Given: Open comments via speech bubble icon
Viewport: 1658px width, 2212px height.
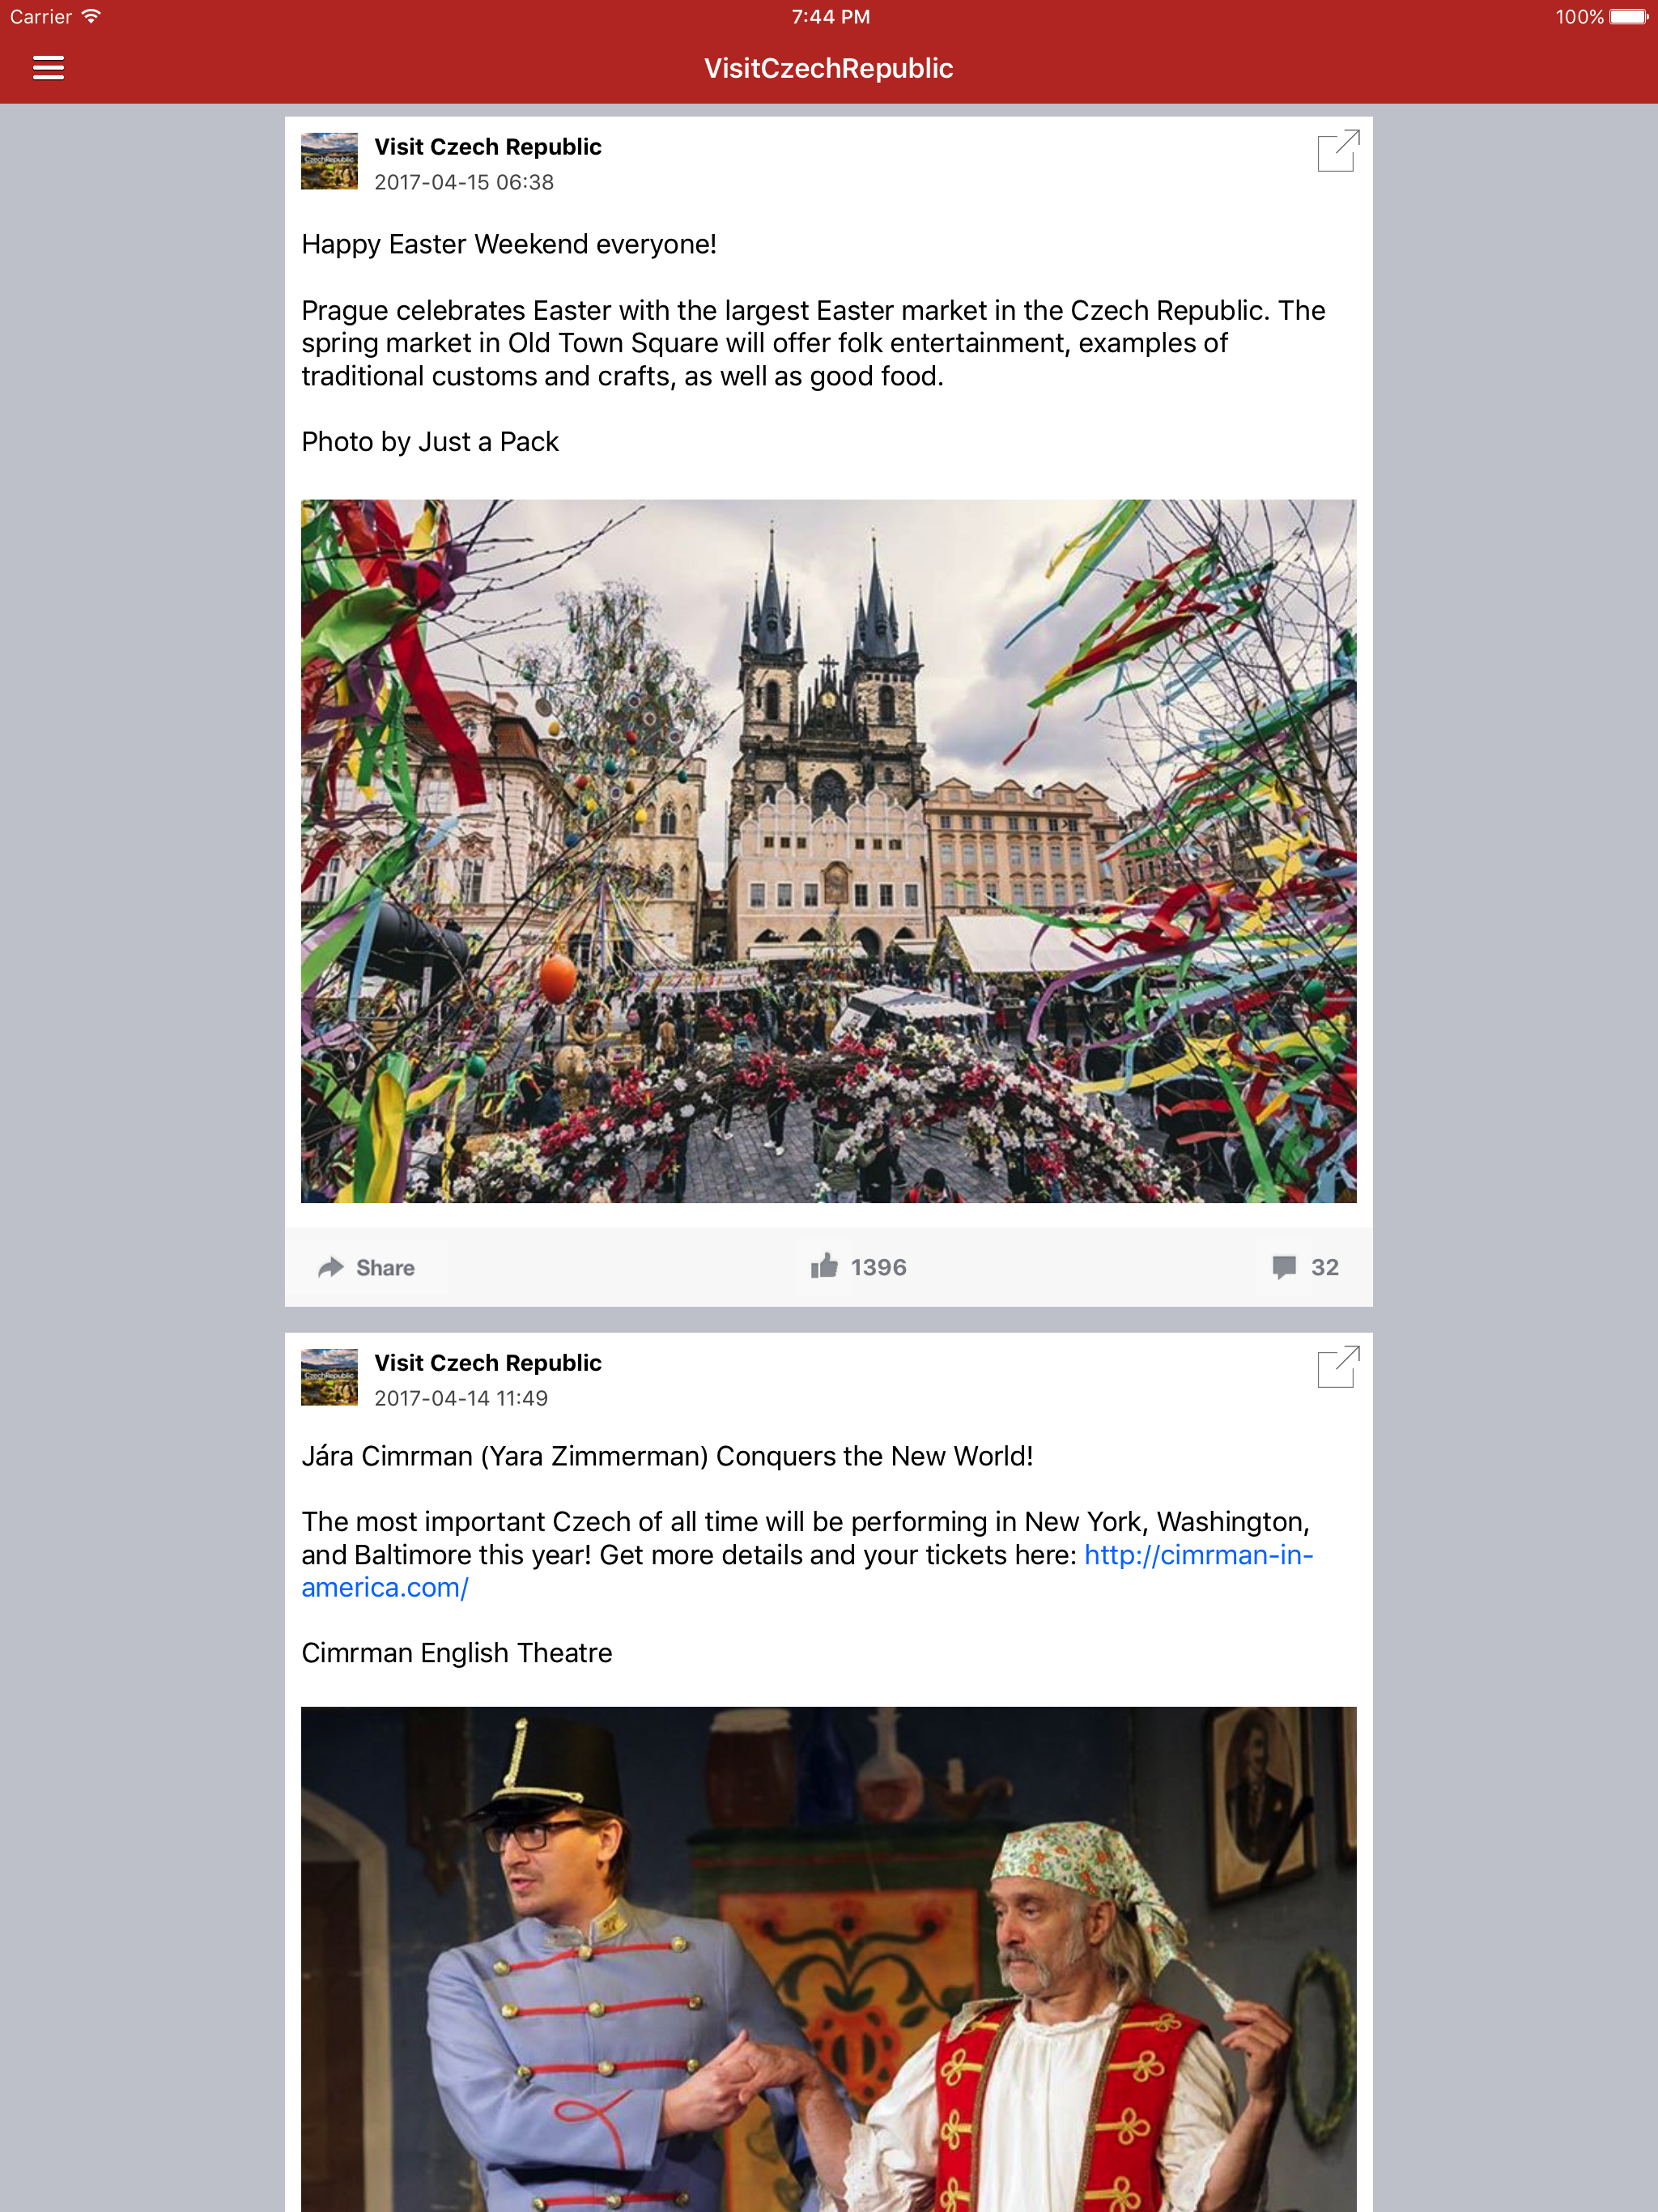Looking at the screenshot, I should [x=1284, y=1267].
